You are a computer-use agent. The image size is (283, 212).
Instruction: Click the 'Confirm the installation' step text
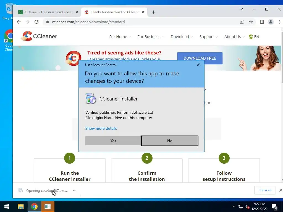(x=147, y=176)
